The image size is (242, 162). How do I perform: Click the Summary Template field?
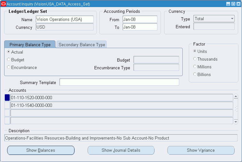[x=119, y=82]
